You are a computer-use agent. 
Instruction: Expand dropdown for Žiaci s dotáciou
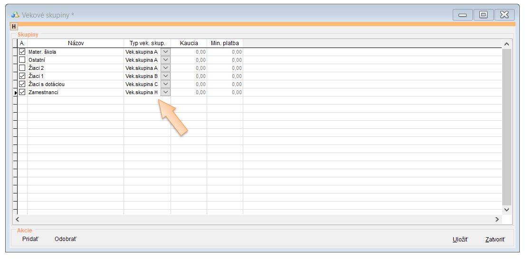[165, 84]
